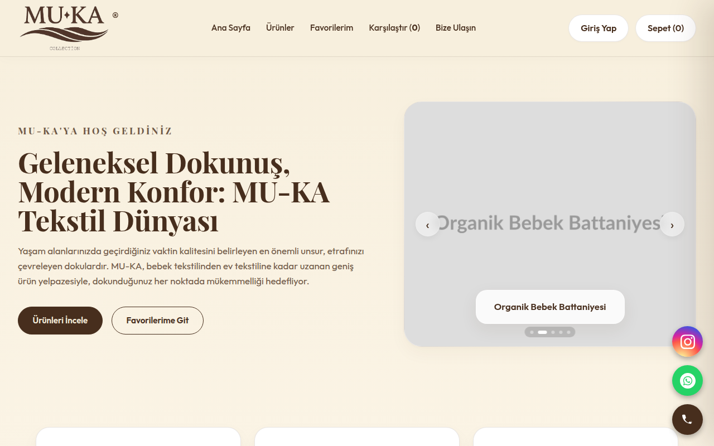
Task: Open Ana Sayfa in the navigation
Action: tap(231, 28)
